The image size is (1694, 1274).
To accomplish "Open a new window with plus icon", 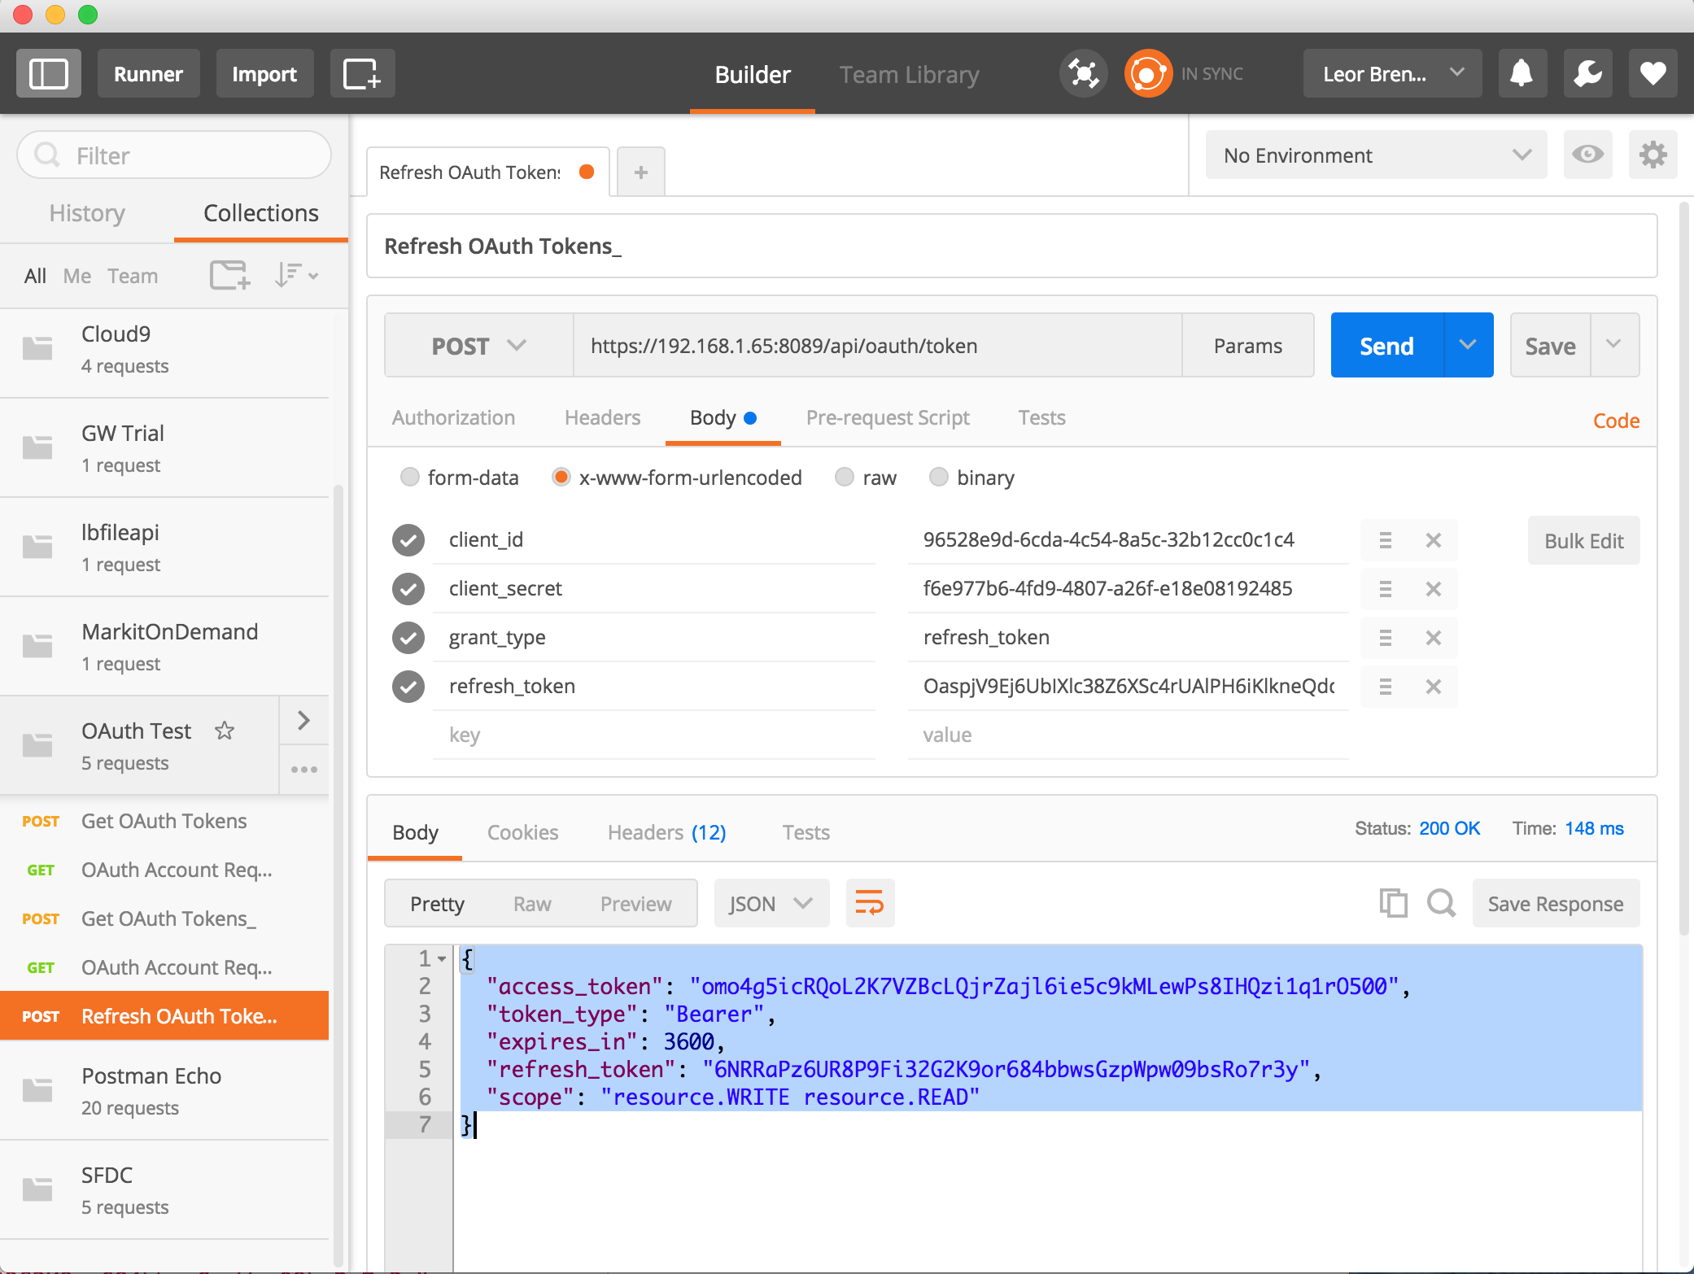I will pos(362,74).
